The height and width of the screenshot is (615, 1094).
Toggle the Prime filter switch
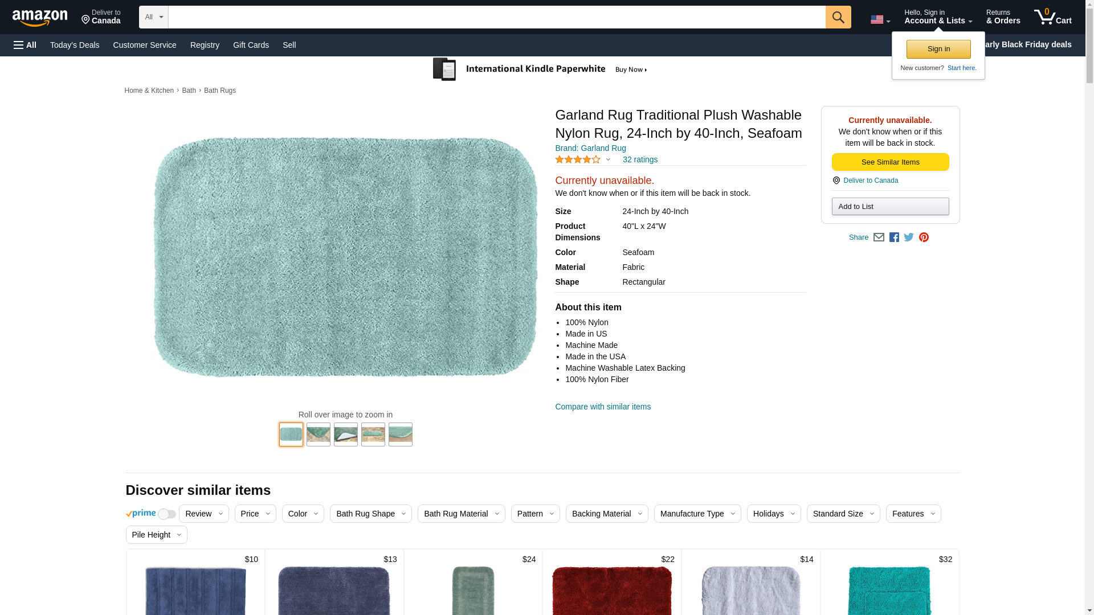(x=166, y=514)
